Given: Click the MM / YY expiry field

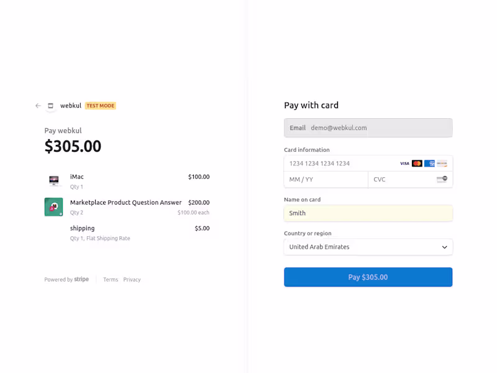Looking at the screenshot, I should [x=326, y=180].
